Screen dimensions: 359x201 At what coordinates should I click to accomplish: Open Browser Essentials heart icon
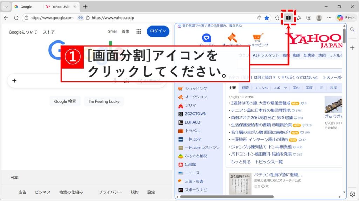(277, 18)
